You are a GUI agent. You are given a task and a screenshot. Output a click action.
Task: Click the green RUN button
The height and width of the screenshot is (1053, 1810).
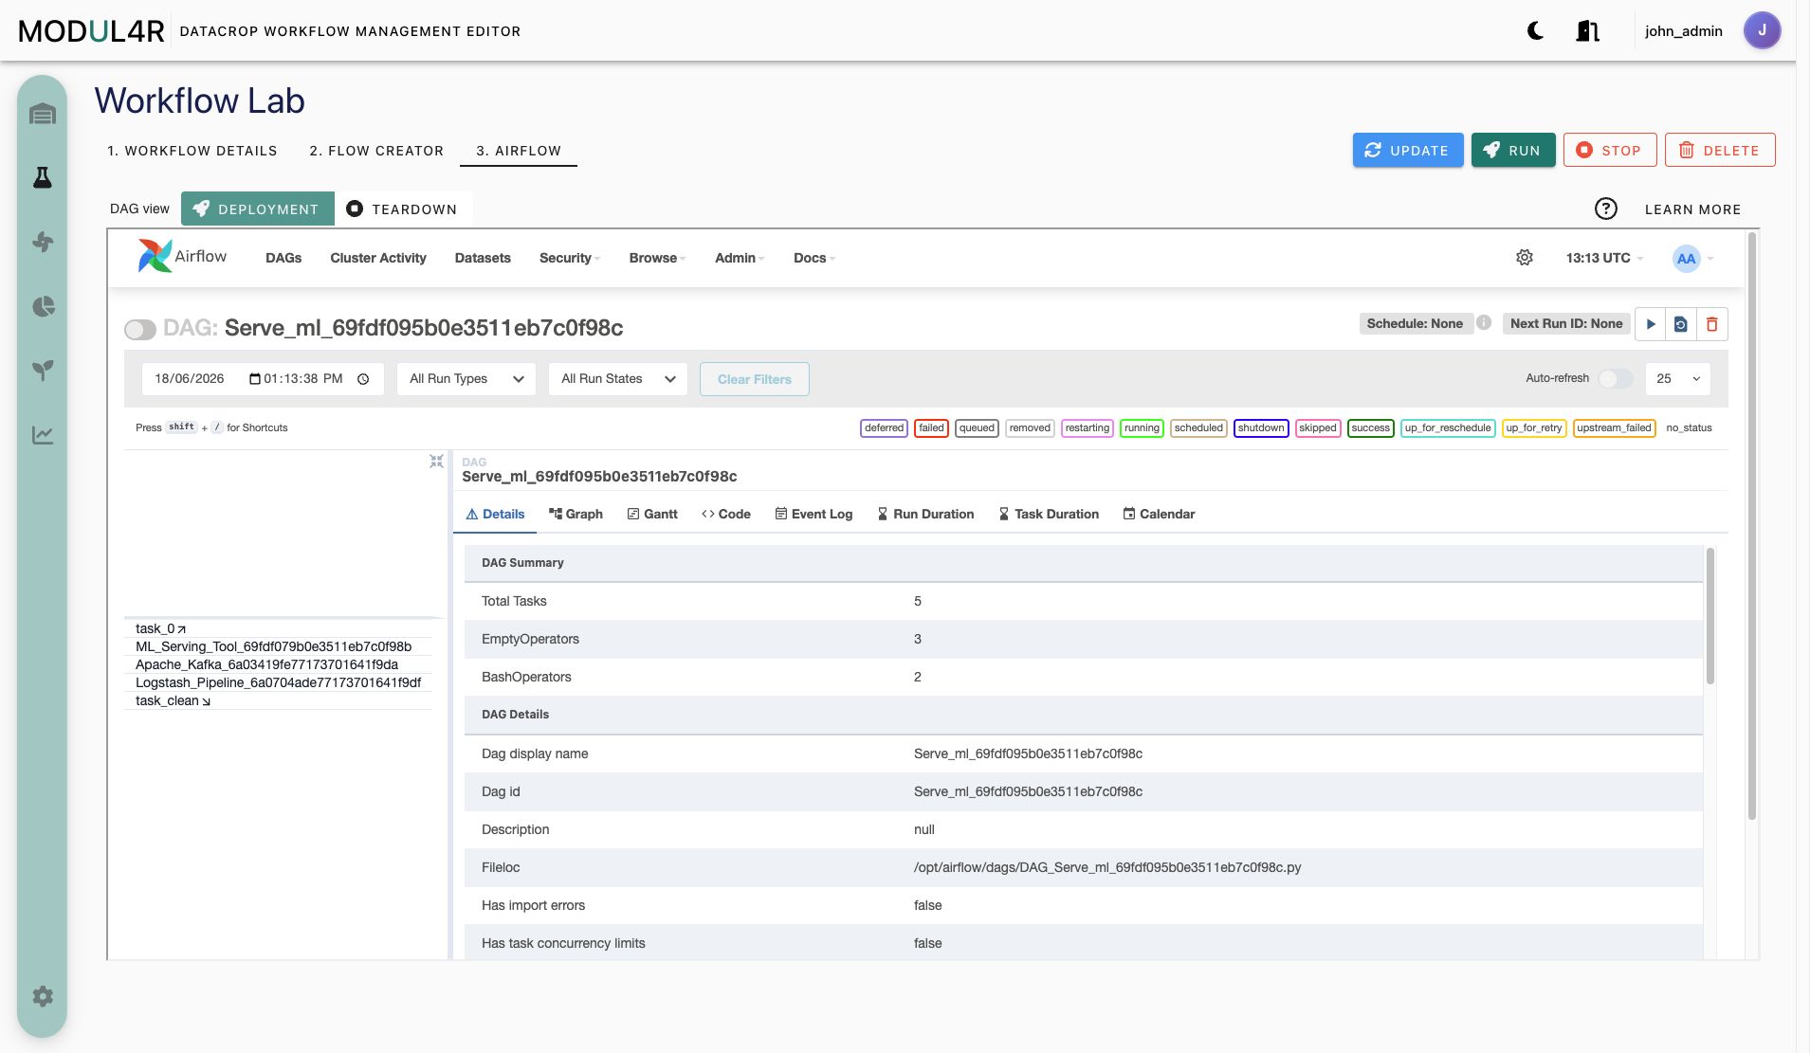point(1513,150)
